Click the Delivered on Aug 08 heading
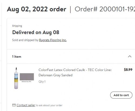Screen dimensions: 135x111 click(36, 33)
